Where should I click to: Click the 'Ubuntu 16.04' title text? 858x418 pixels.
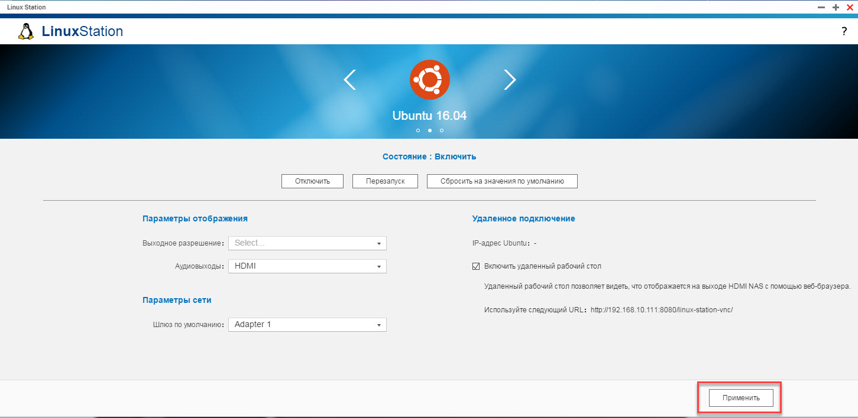(430, 116)
